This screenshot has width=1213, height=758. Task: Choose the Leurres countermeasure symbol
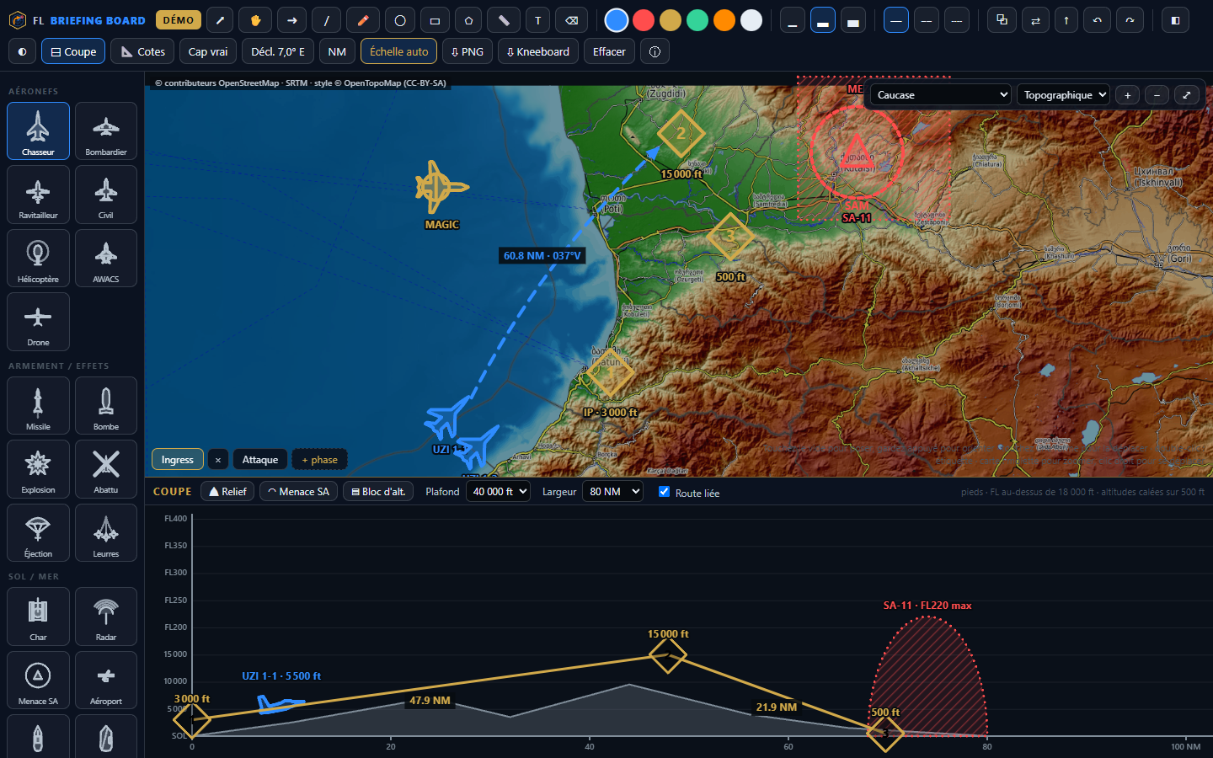click(x=106, y=532)
